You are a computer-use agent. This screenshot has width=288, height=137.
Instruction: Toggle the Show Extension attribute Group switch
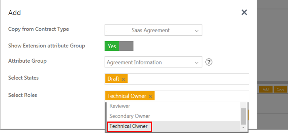point(119,46)
